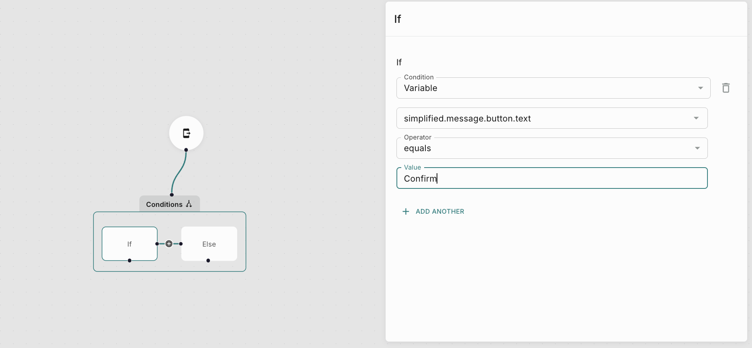
Task: Click the trigger start node icon
Action: pos(186,133)
